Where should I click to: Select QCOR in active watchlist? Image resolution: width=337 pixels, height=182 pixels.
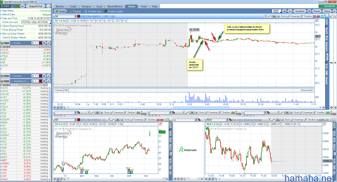coord(24,94)
